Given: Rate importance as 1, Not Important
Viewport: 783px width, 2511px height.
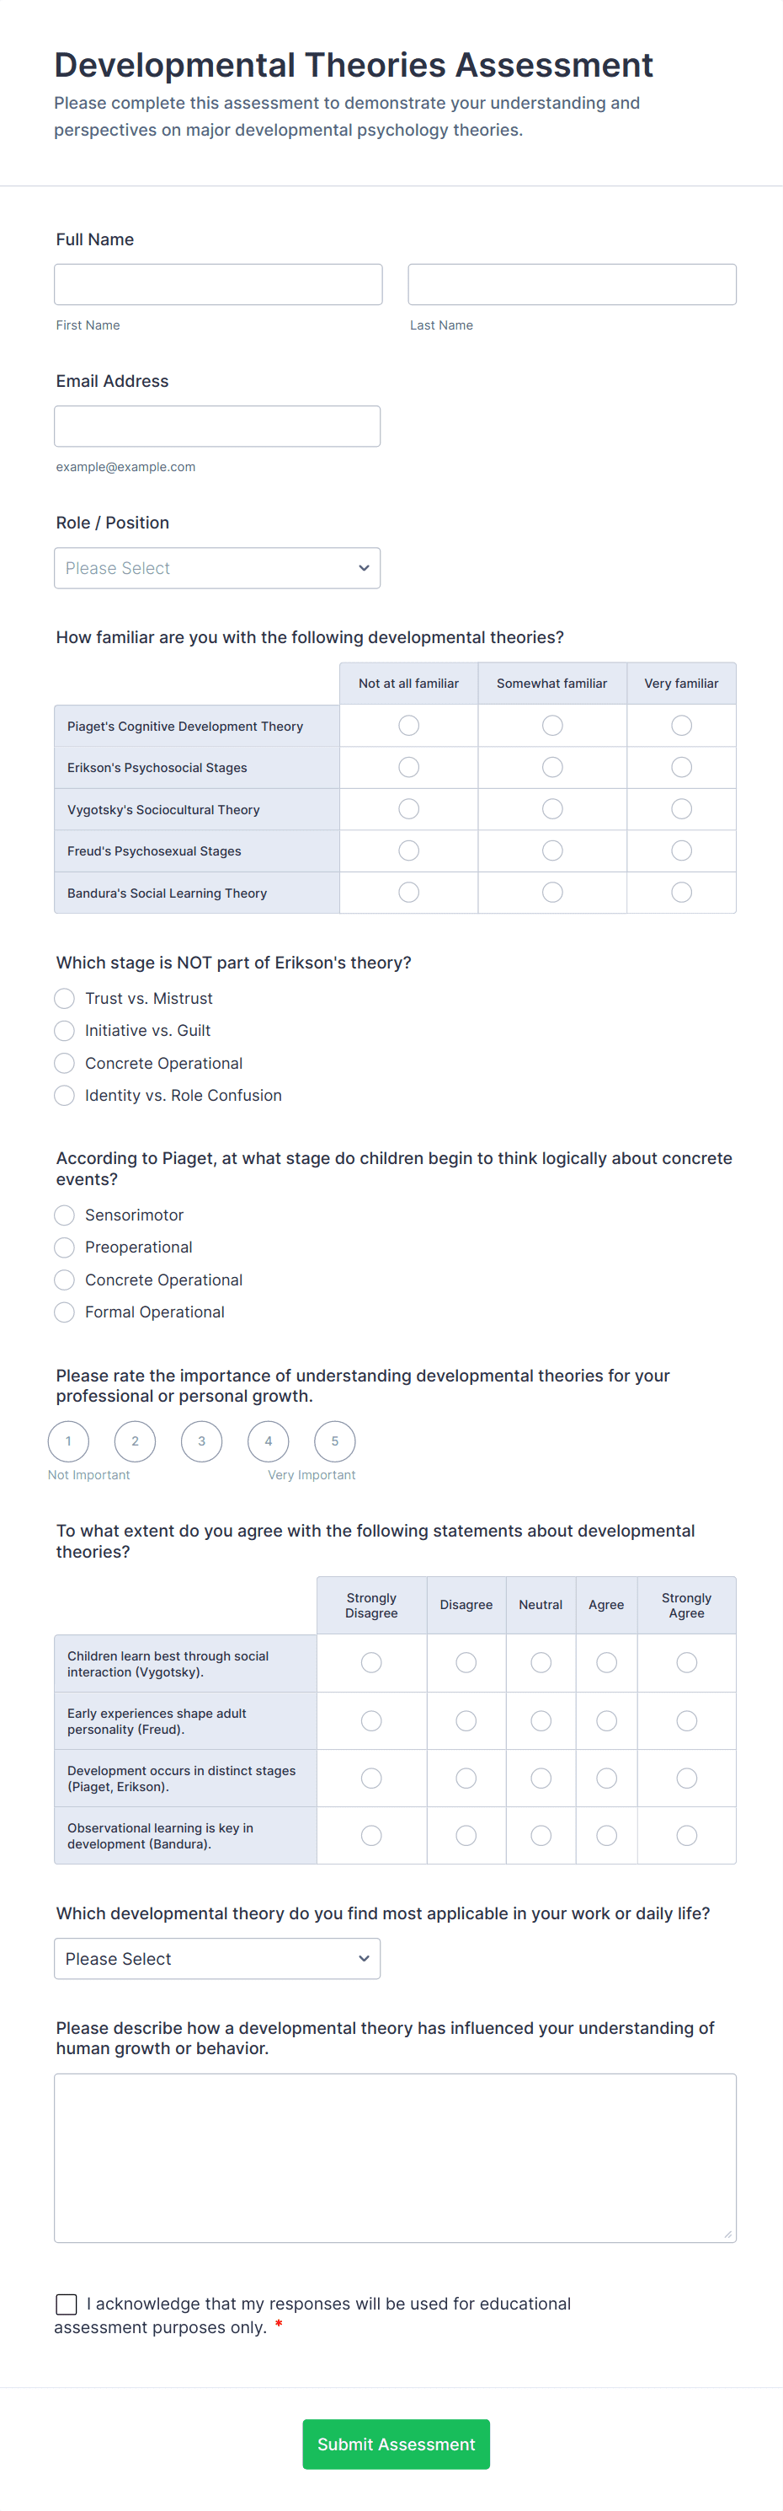Looking at the screenshot, I should tap(68, 1441).
